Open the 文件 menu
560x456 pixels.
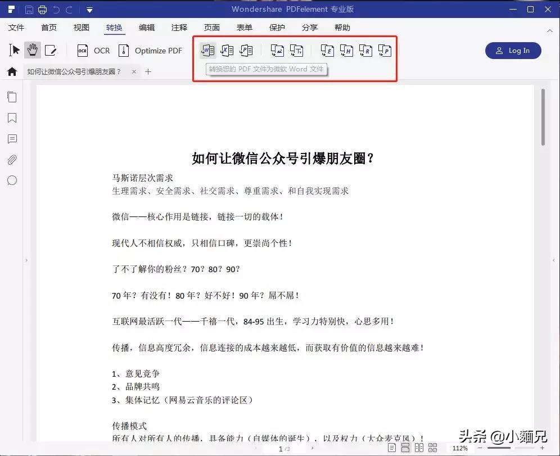(16, 27)
